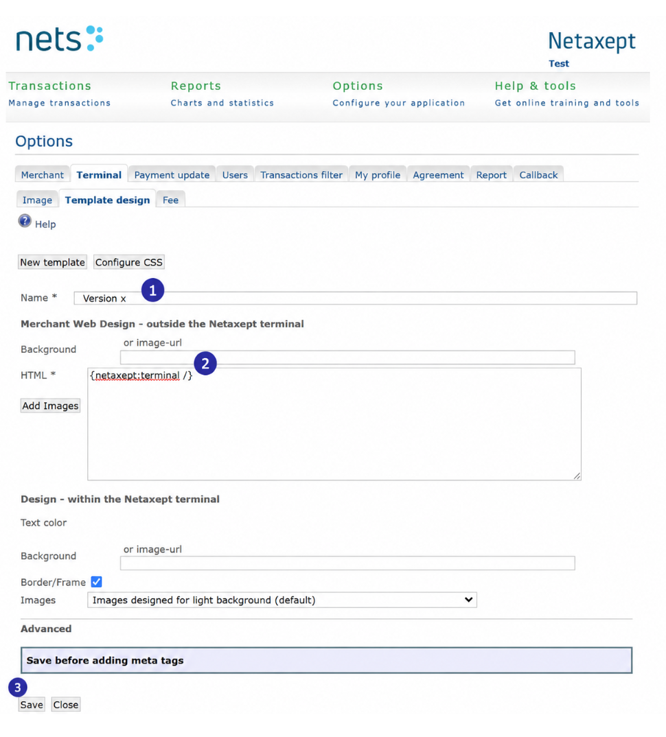Click the New template button
The height and width of the screenshot is (737, 666).
pos(52,262)
